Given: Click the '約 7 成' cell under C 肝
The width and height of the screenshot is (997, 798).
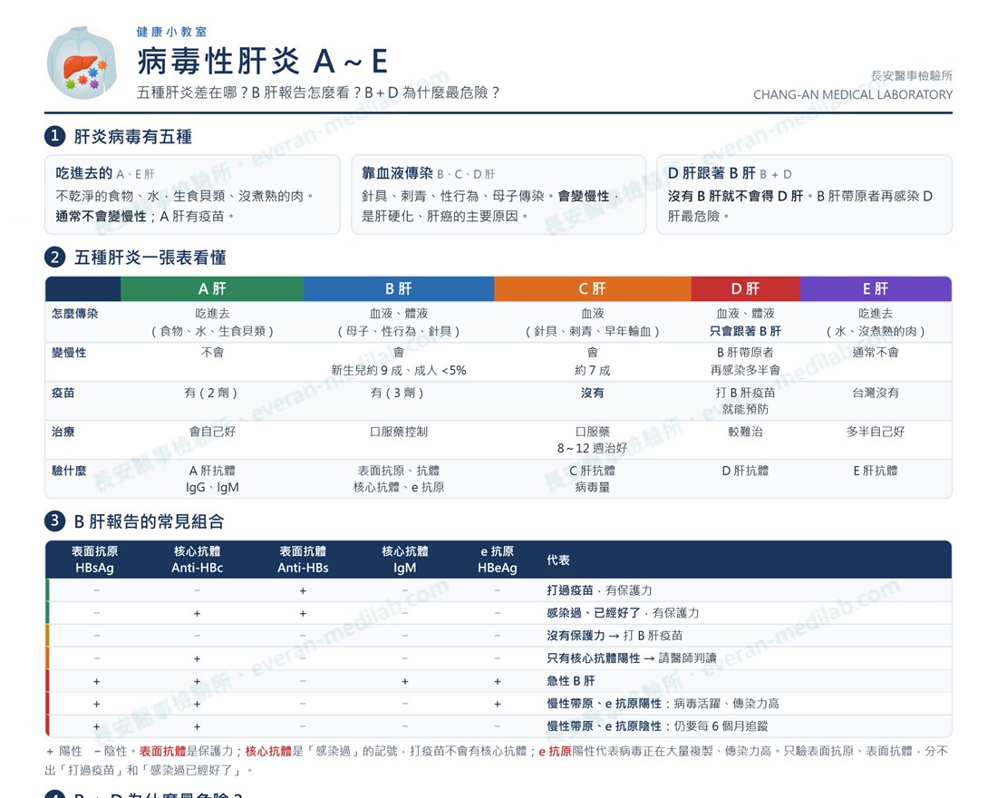Looking at the screenshot, I should click(x=593, y=370).
